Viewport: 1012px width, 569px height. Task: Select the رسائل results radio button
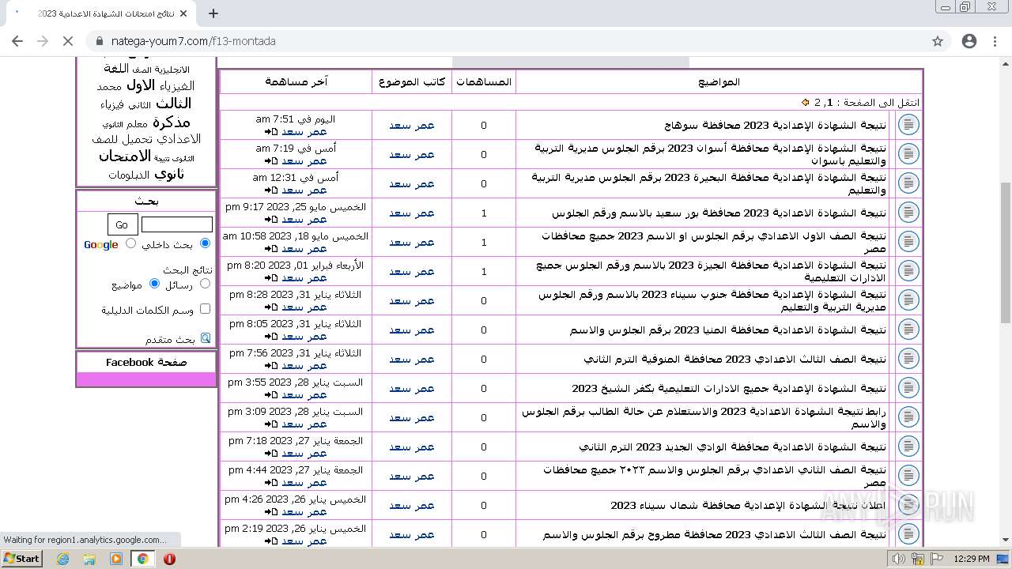coord(206,283)
